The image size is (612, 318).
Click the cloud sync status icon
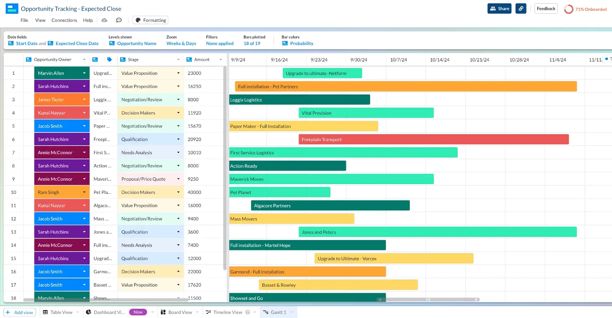(x=104, y=20)
